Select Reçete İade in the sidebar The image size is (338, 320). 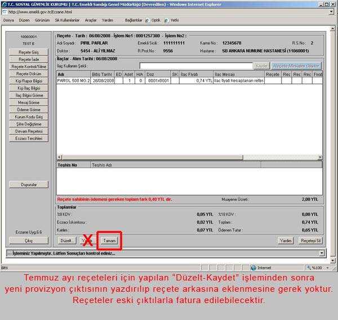[29, 59]
